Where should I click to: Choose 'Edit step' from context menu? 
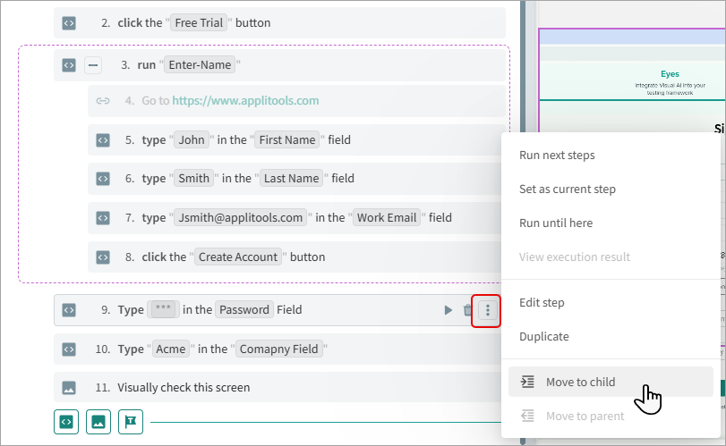[x=542, y=303]
